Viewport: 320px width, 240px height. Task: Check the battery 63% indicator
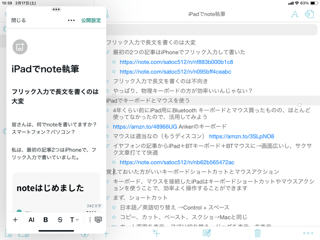pyautogui.click(x=309, y=3)
